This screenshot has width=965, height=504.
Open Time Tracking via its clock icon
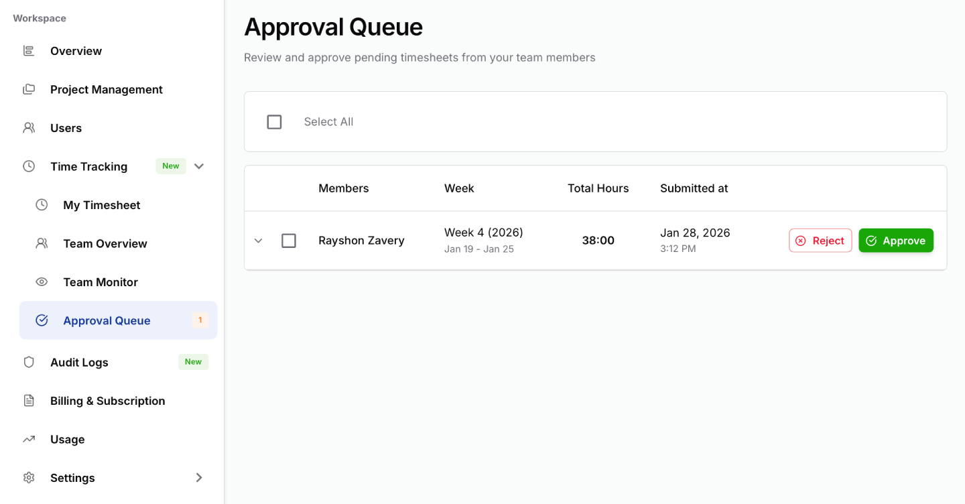coord(28,166)
